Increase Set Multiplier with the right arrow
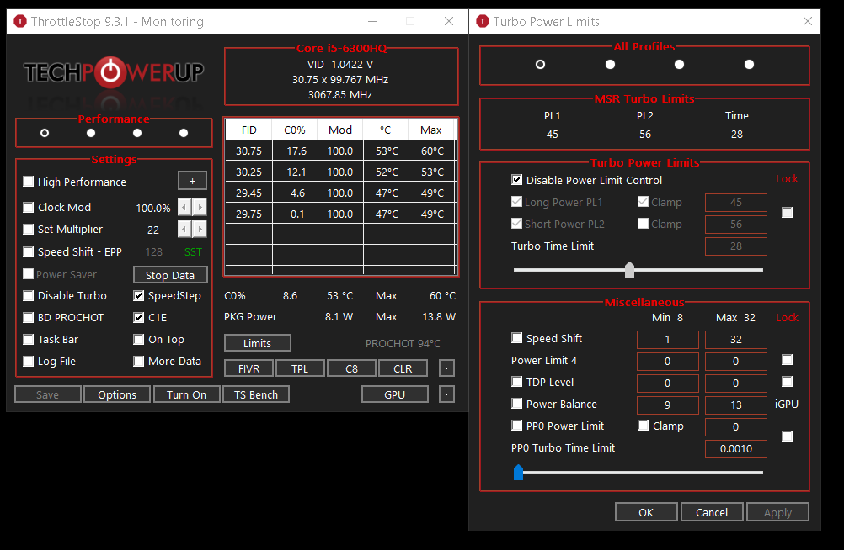 (x=200, y=230)
